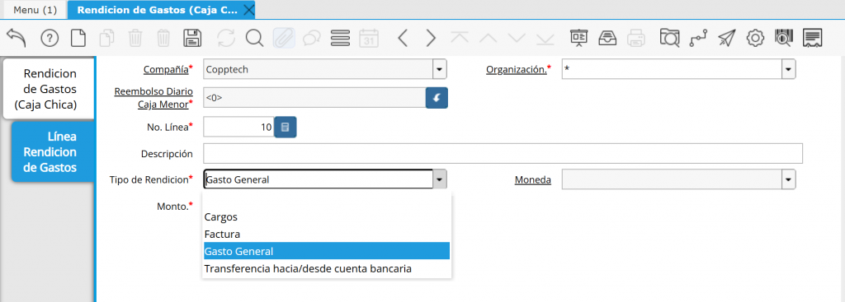Click the first delete trash icon
This screenshot has width=845, height=302.
point(135,38)
